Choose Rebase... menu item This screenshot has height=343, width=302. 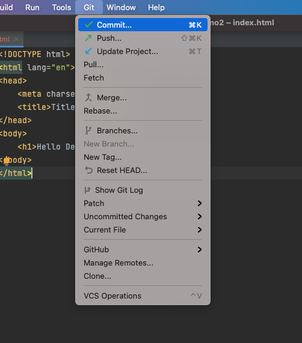click(x=143, y=111)
